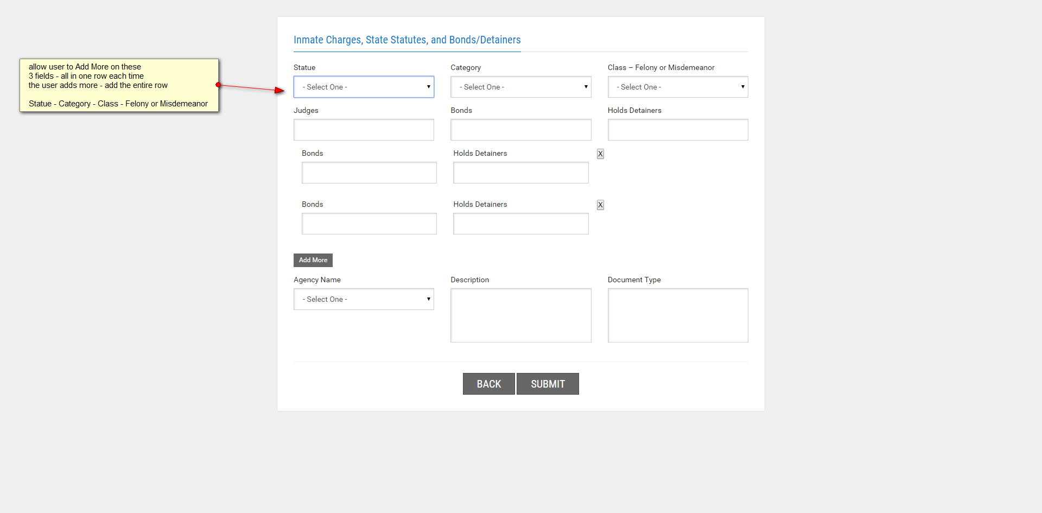Viewport: 1042px width, 513px height.
Task: Select the Inmate Charges section heading tab
Action: [x=407, y=40]
